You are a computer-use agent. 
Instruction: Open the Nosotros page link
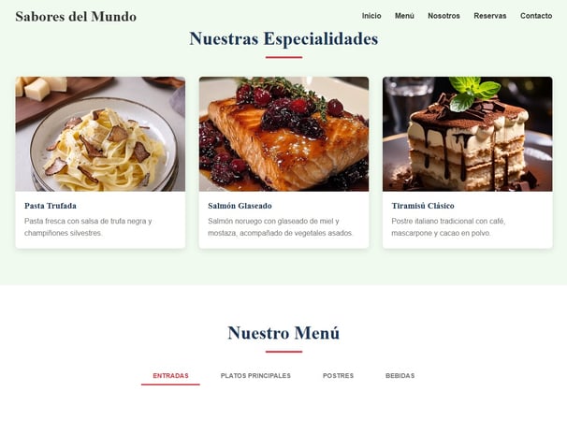point(443,16)
